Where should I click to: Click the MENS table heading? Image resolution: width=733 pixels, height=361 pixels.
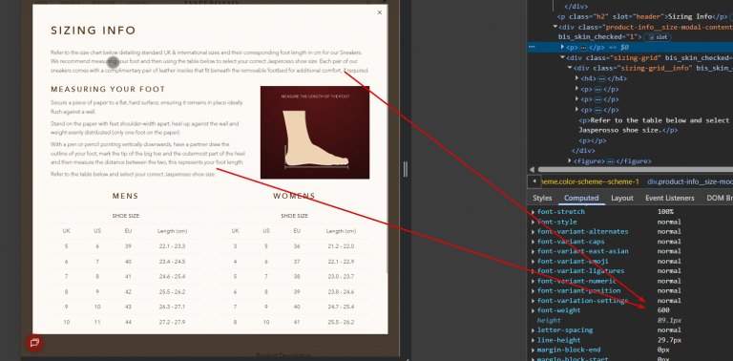click(125, 197)
